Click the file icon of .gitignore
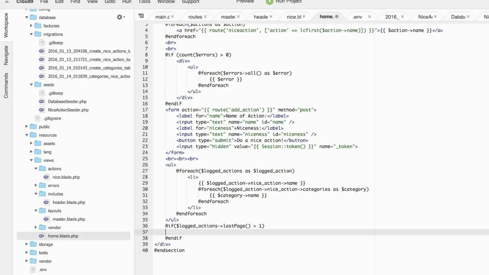Image resolution: width=489 pixels, height=275 pixels. [x=37, y=118]
